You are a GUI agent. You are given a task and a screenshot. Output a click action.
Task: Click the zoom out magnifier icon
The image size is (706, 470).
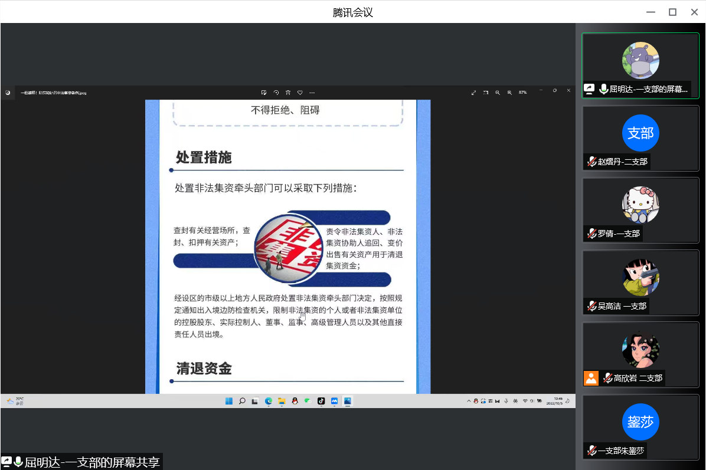point(498,93)
